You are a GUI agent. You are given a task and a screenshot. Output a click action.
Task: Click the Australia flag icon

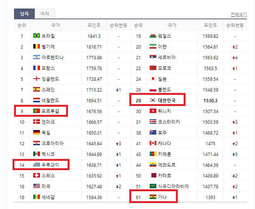tap(153, 132)
